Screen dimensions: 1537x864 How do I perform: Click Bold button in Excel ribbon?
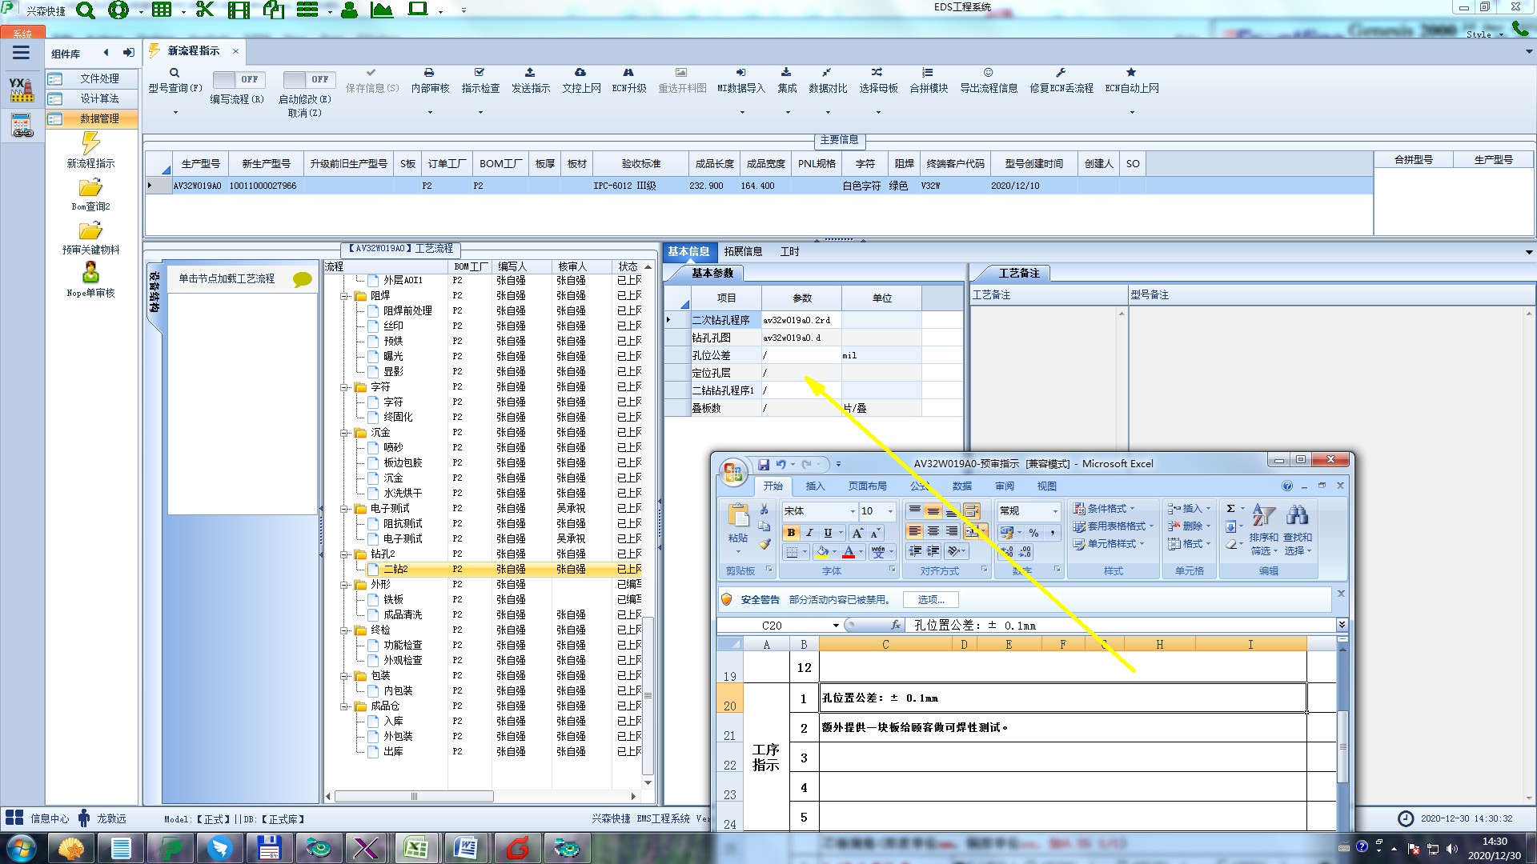[791, 533]
